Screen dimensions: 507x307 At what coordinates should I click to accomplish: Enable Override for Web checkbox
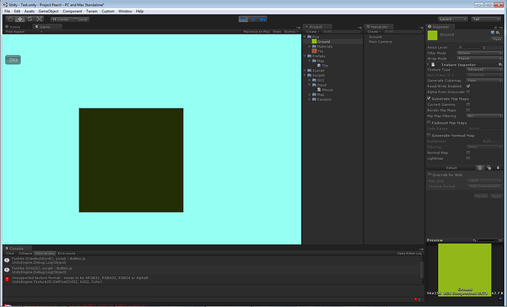(430, 174)
